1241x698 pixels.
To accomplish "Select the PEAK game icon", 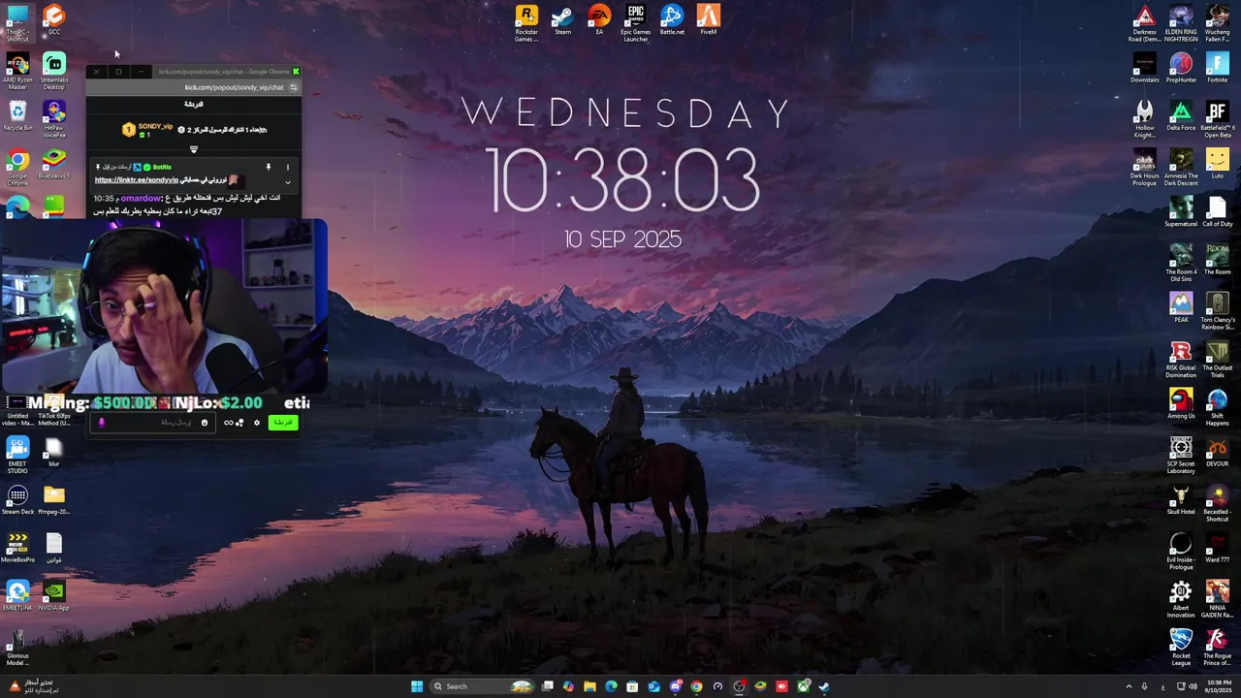I will 1181,307.
